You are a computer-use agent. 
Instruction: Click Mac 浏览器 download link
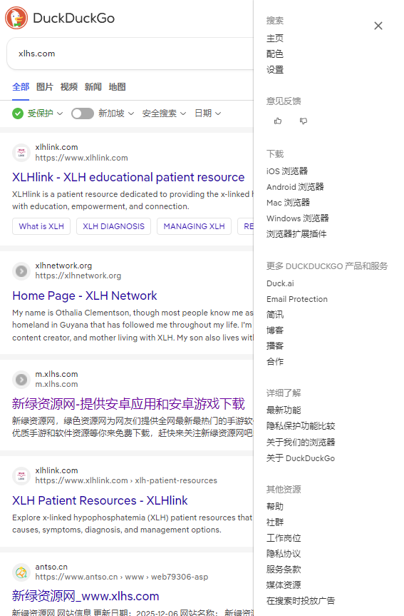click(289, 203)
